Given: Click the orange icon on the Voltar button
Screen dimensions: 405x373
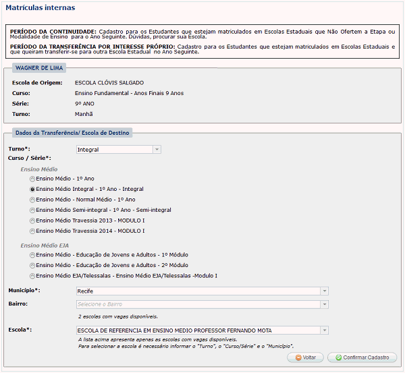Looking at the screenshot, I should point(299,357).
